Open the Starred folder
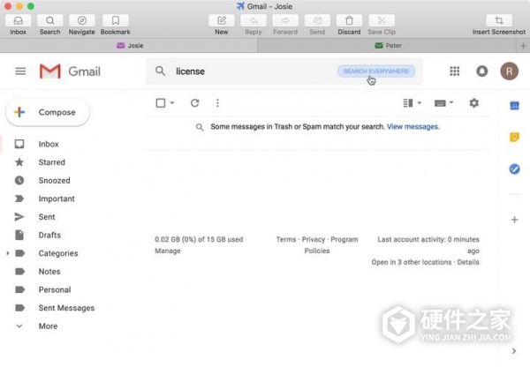The image size is (530, 367). (51, 162)
